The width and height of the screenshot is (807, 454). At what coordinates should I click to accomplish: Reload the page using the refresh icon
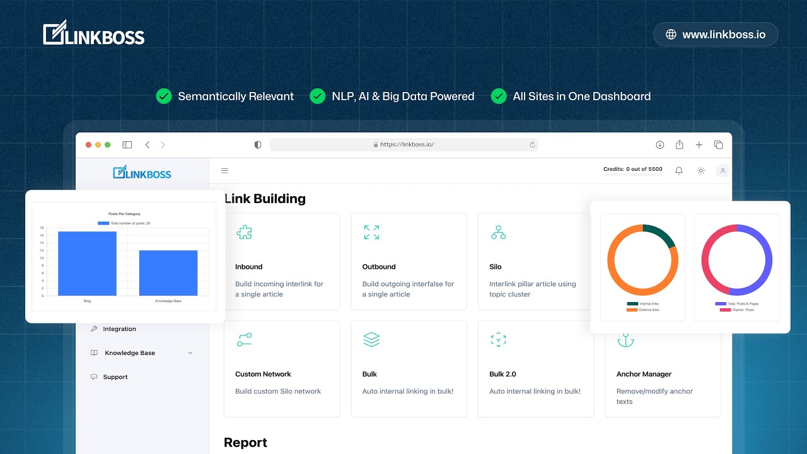[532, 144]
